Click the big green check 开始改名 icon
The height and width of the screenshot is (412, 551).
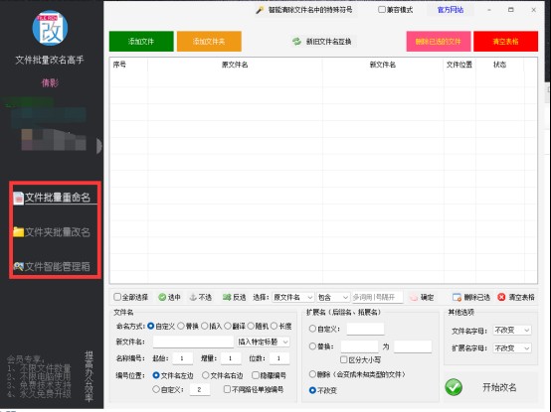(454, 387)
